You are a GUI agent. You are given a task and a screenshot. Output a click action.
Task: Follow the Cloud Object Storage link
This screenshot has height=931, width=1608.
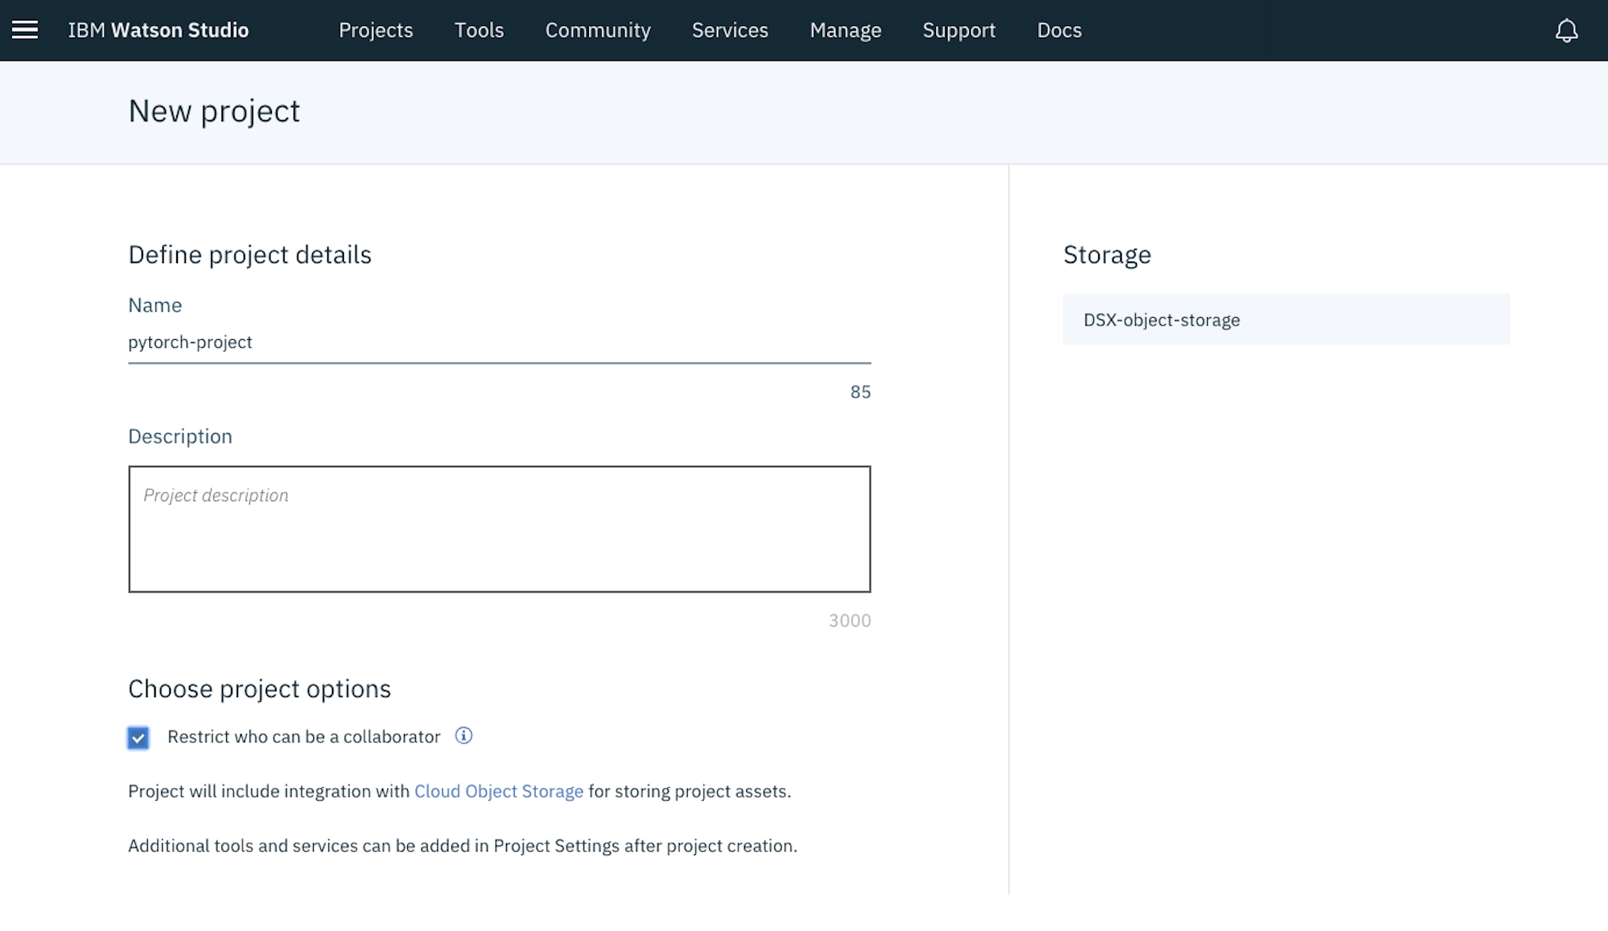click(498, 791)
